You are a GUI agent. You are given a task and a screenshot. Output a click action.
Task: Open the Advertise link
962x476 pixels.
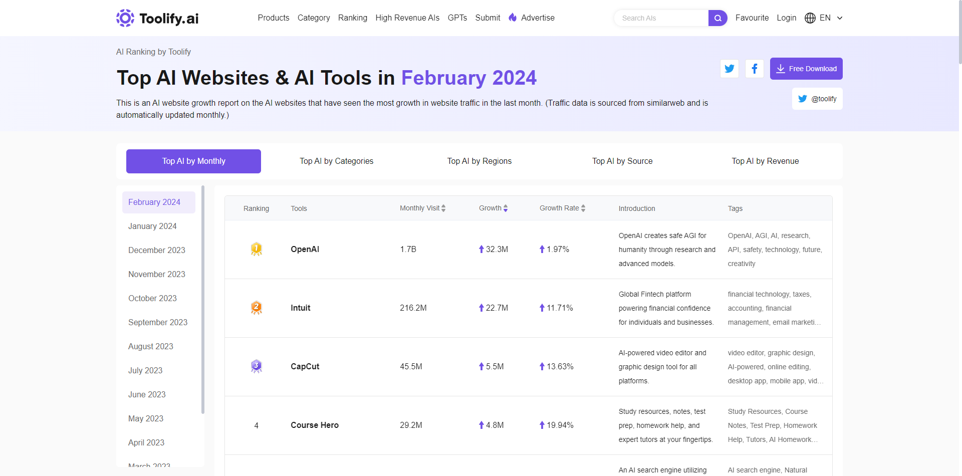coord(538,18)
